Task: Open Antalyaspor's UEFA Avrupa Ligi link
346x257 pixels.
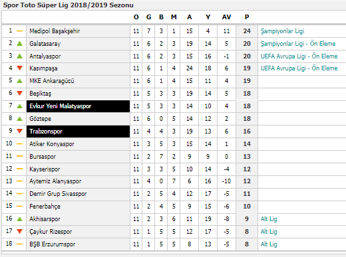Action: tap(299, 56)
